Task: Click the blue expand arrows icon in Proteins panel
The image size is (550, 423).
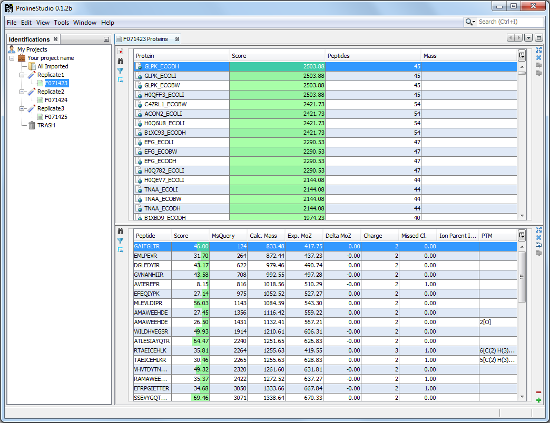Action: pyautogui.click(x=538, y=50)
